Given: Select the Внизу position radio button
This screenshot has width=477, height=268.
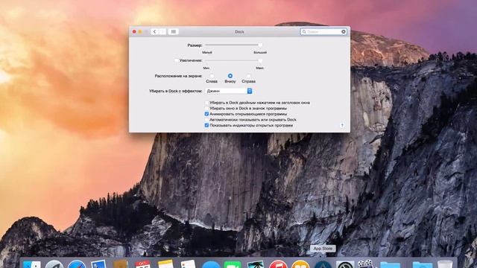Looking at the screenshot, I should [x=230, y=76].
